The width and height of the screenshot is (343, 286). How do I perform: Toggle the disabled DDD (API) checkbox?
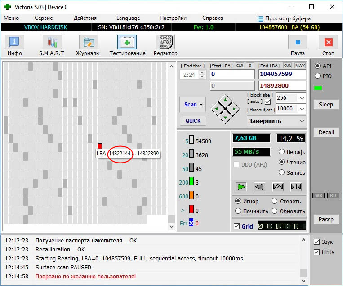[236, 164]
